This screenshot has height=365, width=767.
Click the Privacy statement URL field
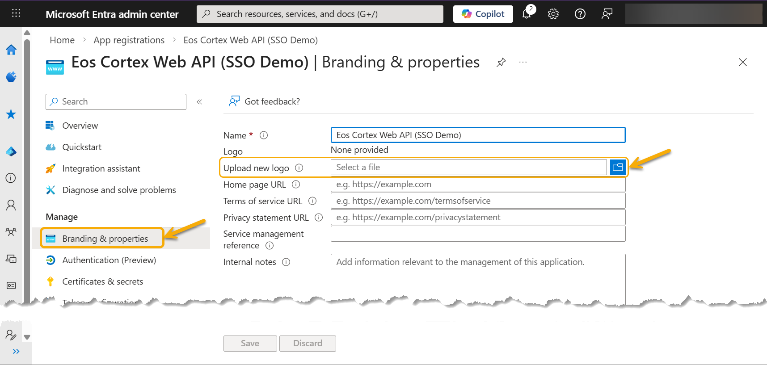pos(478,217)
